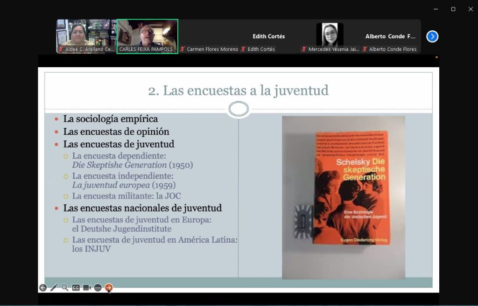Image resolution: width=478 pixels, height=306 pixels.
Task: Click Edith Cortés participant tile
Action: tap(269, 36)
